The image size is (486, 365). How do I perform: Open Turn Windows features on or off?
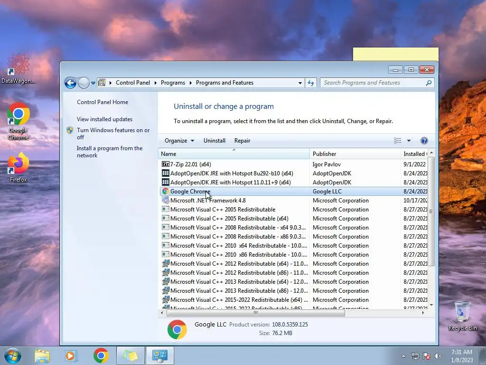click(113, 134)
